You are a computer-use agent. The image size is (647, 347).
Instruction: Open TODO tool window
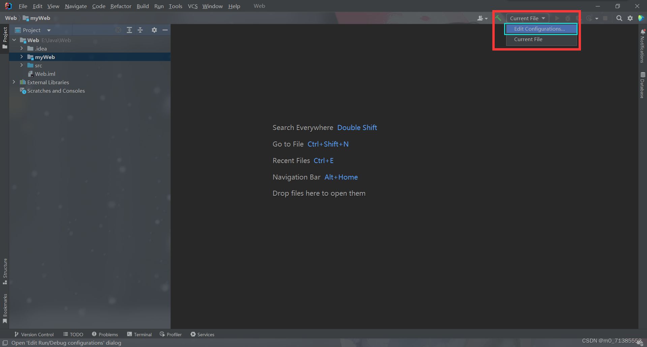coord(73,334)
